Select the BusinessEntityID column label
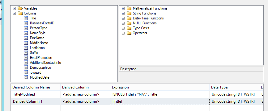 [42, 23]
